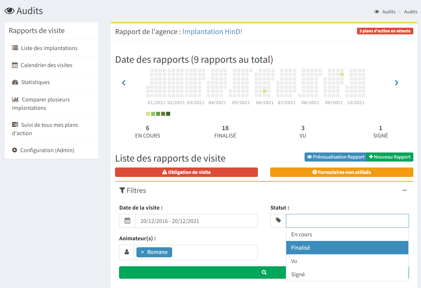
Task: Click the Rapports de visite sidebar heading
Action: coord(37,31)
